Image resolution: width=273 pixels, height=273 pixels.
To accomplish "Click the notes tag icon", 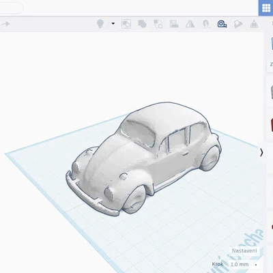I will [238, 24].
